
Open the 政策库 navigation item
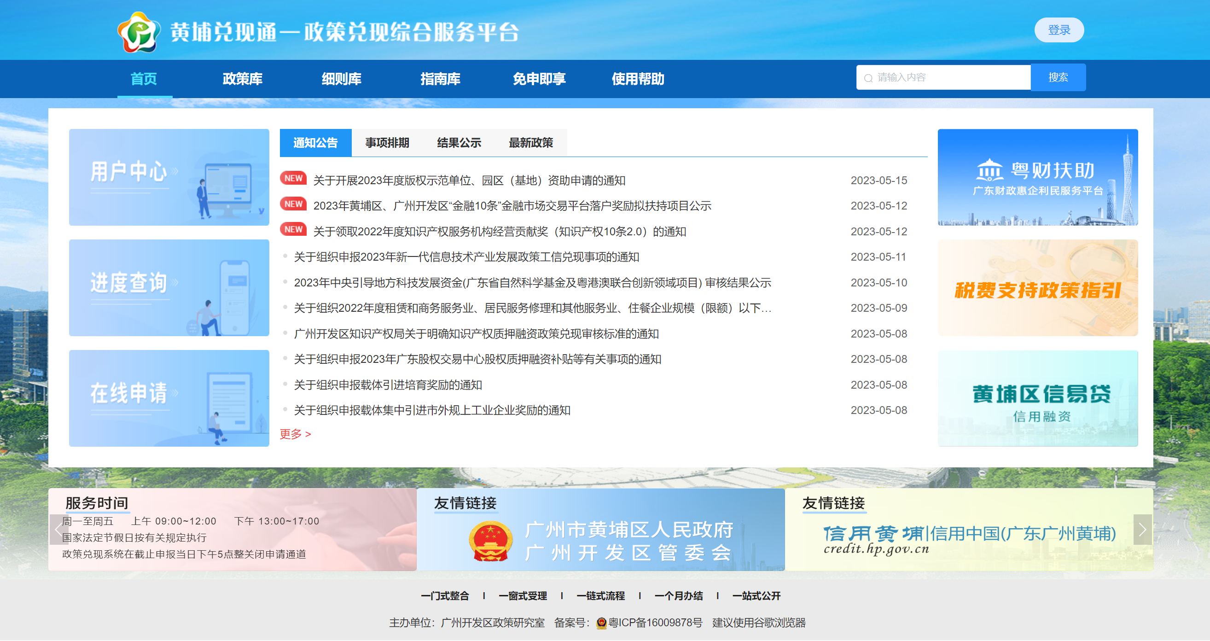click(242, 78)
